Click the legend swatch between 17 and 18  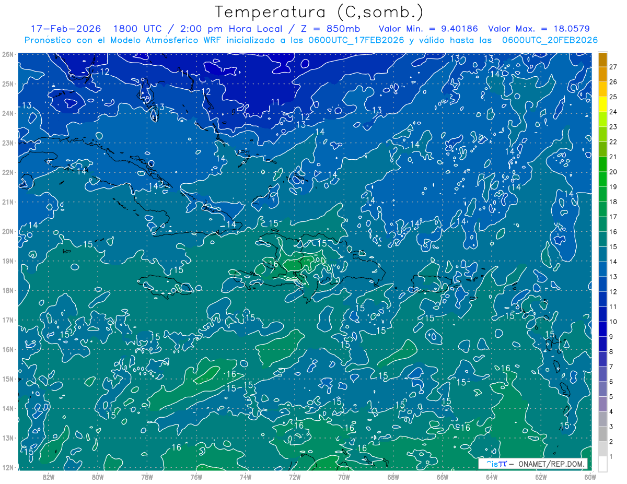pos(602,209)
